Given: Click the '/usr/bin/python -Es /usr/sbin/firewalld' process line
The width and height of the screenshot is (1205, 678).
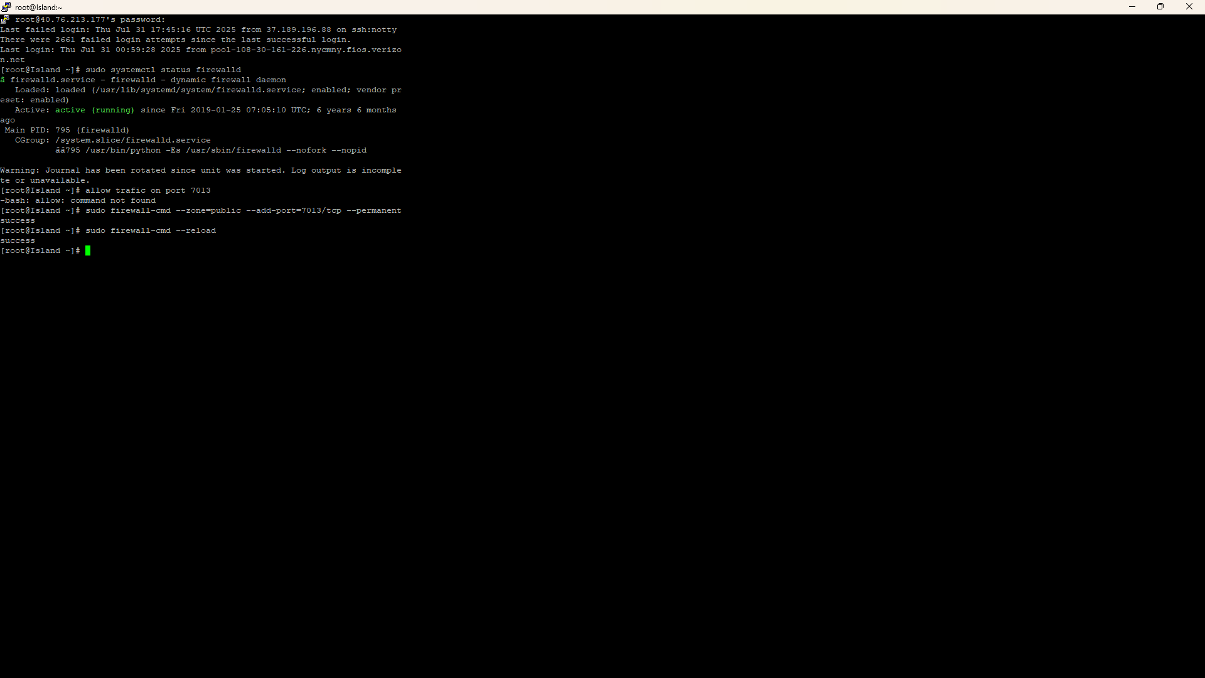Looking at the screenshot, I should pos(211,150).
